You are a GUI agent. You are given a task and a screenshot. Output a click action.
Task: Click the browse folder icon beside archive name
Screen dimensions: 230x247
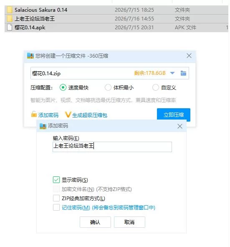pos(183,73)
